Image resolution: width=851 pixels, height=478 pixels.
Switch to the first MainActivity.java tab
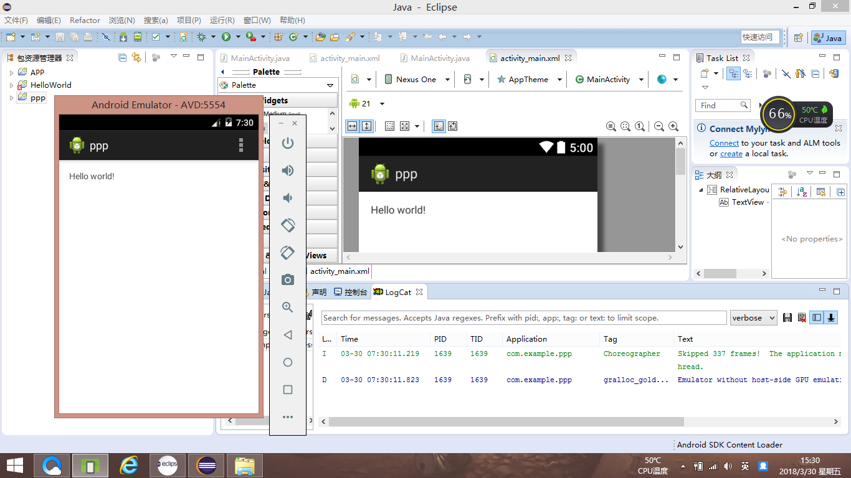point(260,58)
